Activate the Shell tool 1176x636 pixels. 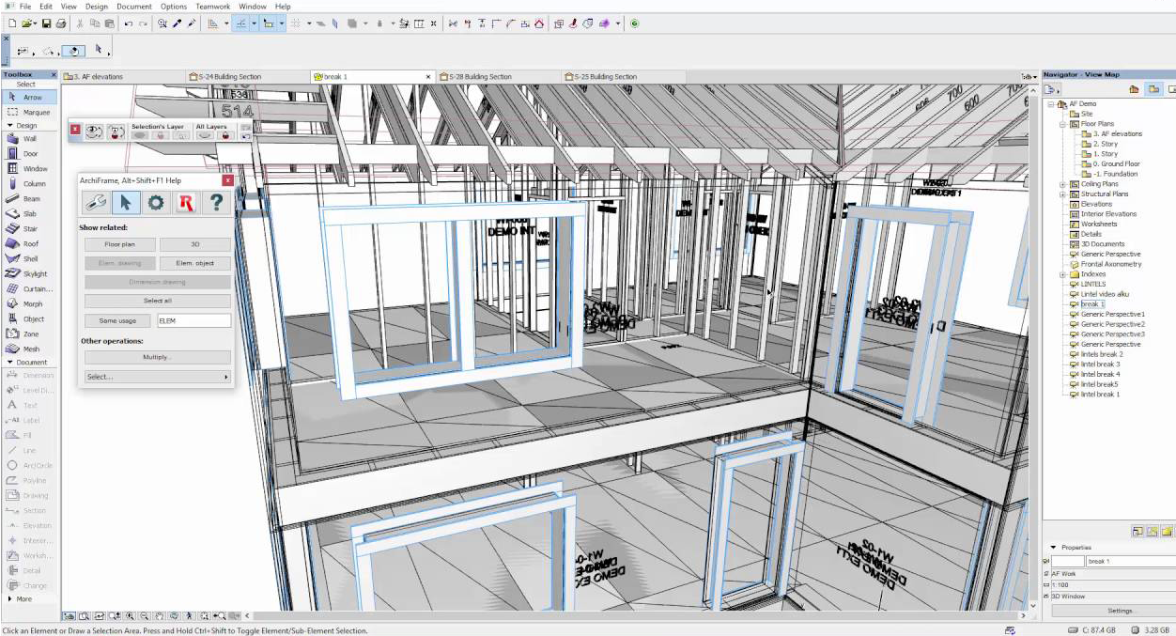29,258
